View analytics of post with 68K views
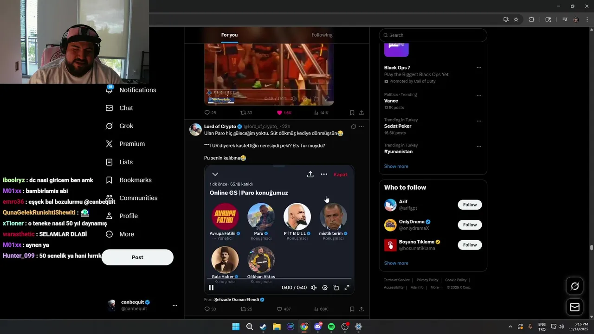The width and height of the screenshot is (594, 334). 321,309
